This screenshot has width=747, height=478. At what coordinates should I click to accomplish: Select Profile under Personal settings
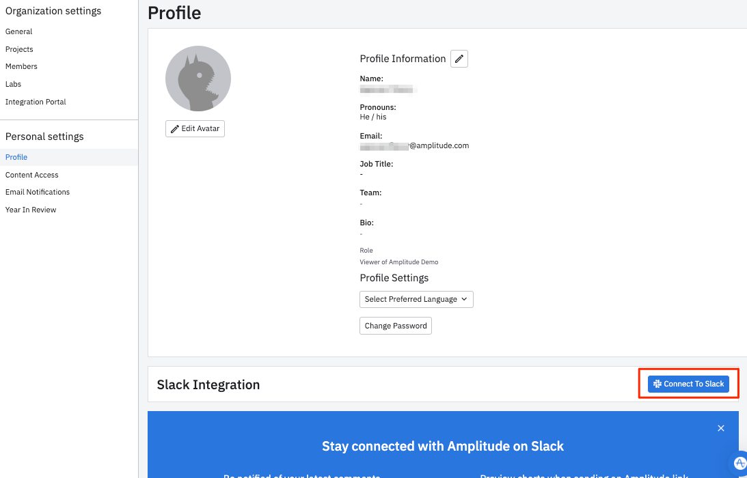[16, 157]
